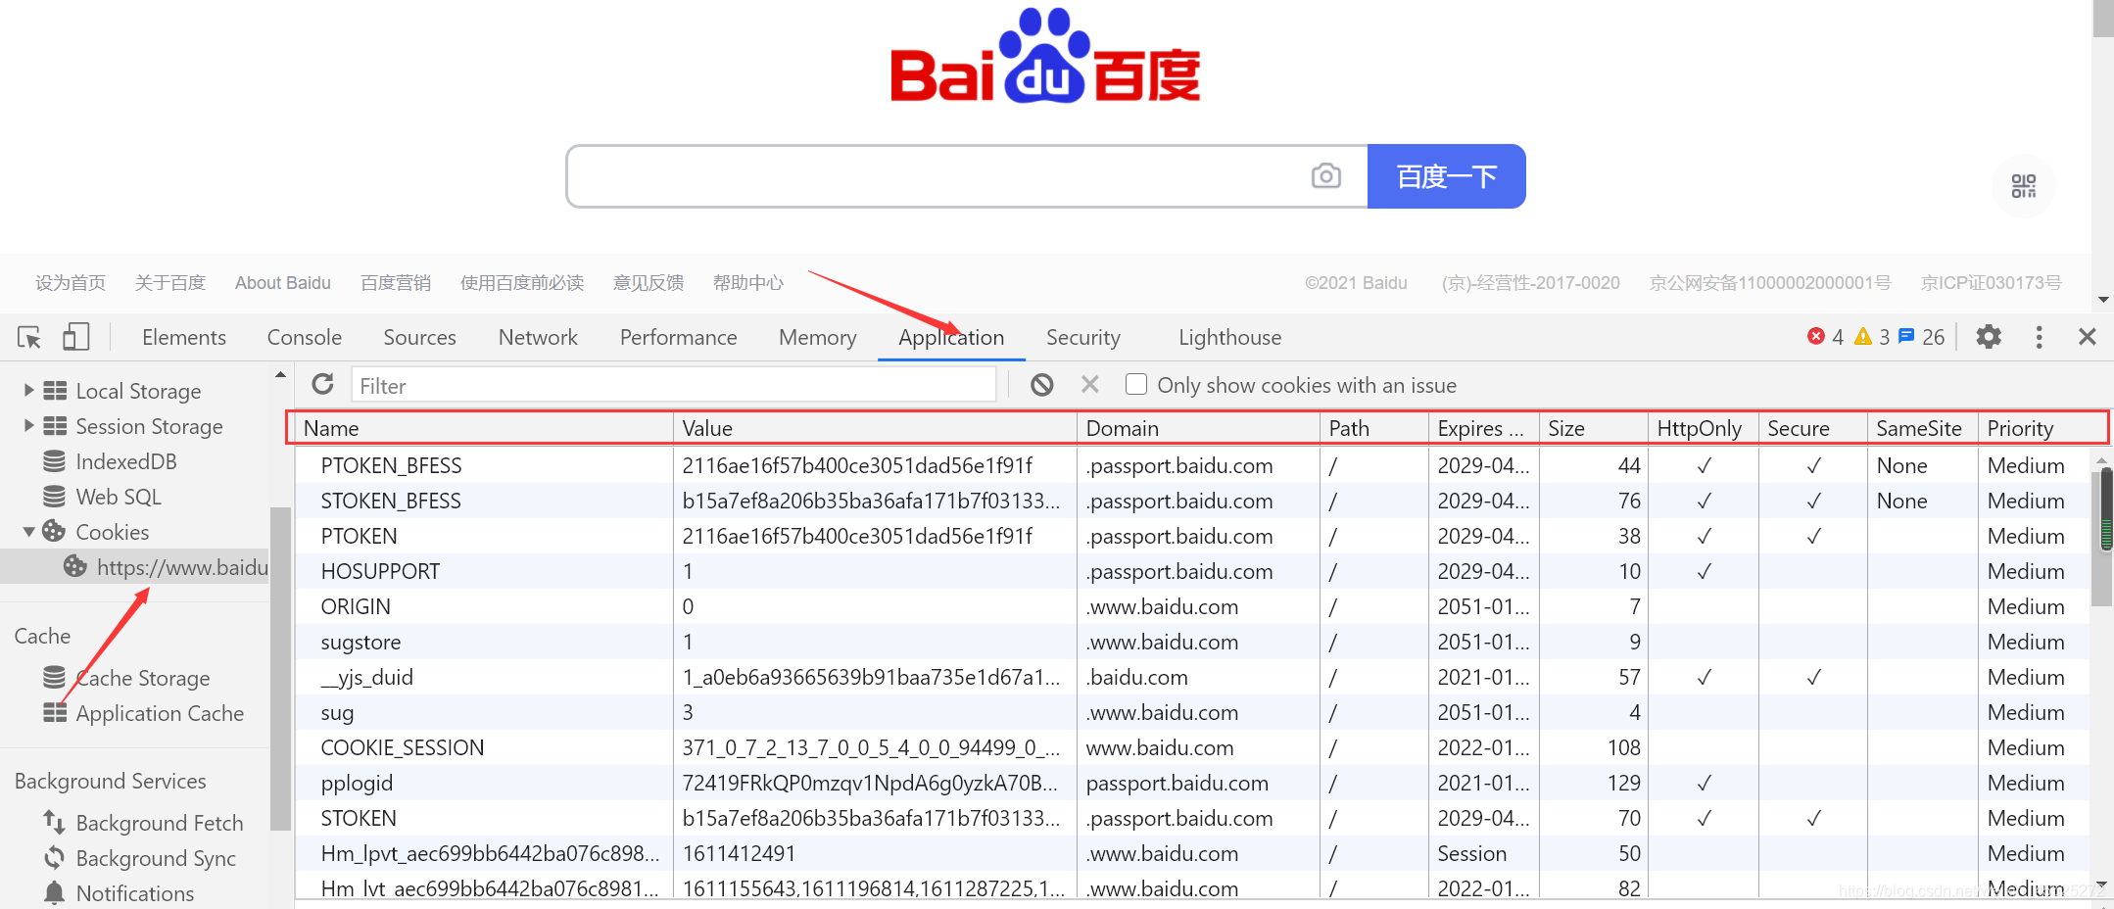Viewport: 2114px width, 909px height.
Task: Click the Cache Storage icon
Action: pos(55,677)
